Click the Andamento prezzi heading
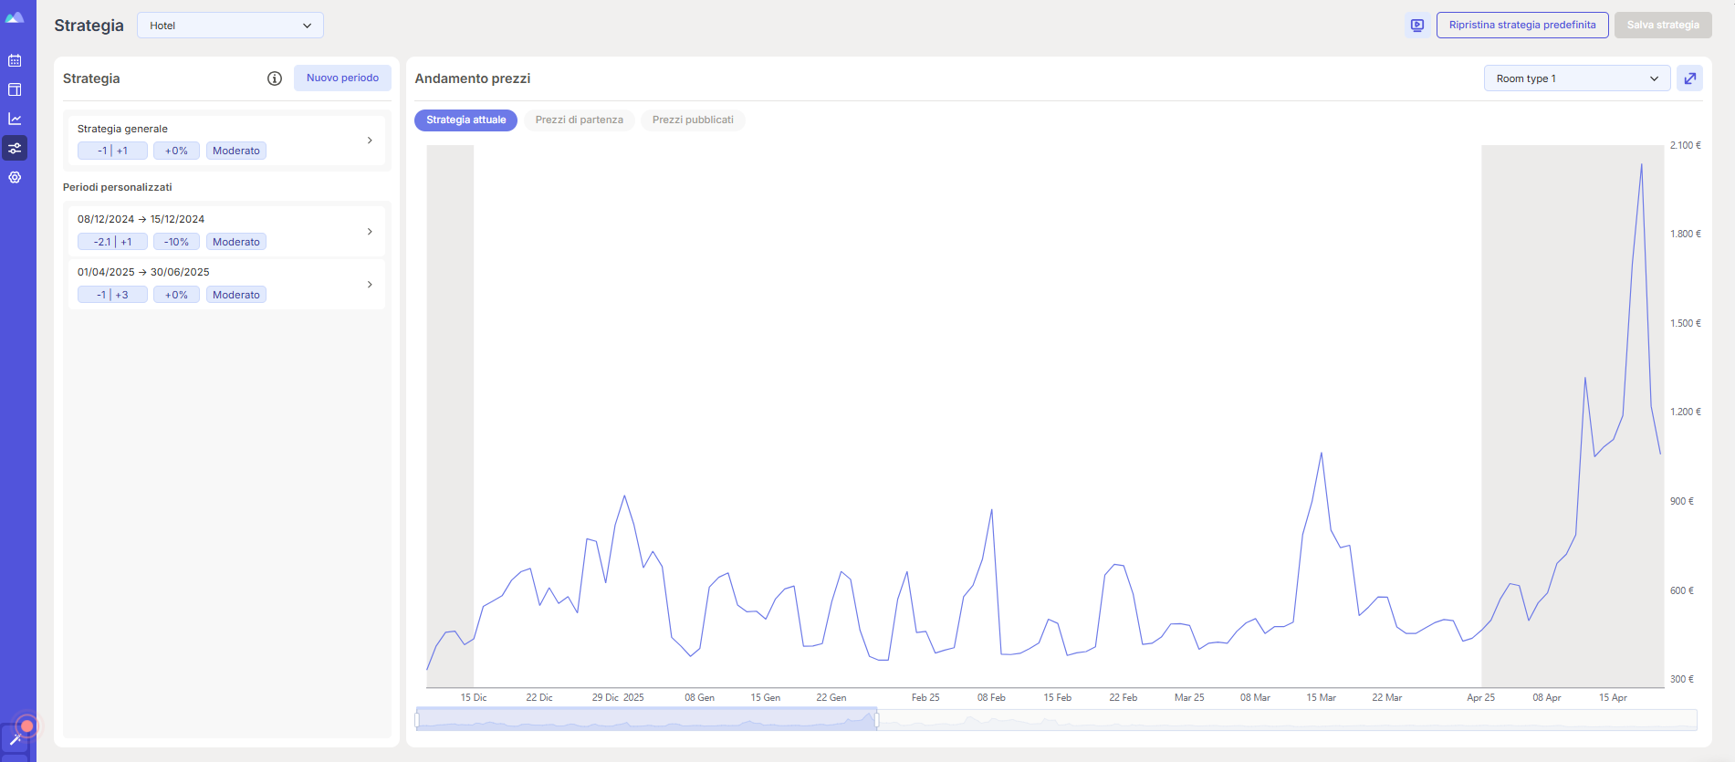Screen dimensions: 1735x762 pos(473,79)
